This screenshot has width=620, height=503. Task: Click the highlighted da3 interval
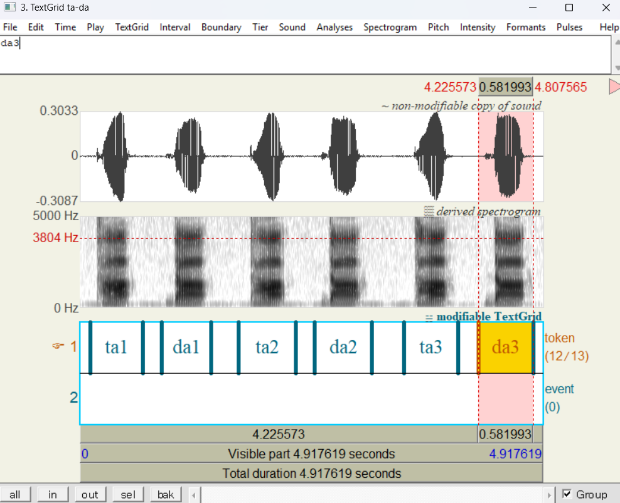click(506, 347)
